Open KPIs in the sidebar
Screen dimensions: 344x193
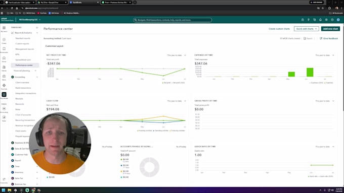[17, 54]
